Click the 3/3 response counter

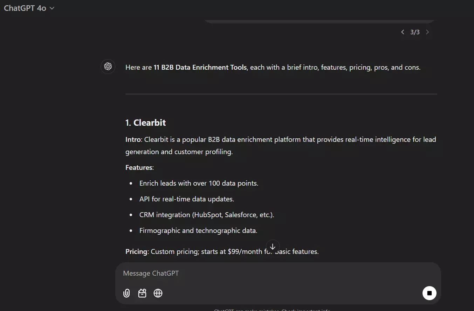point(415,32)
